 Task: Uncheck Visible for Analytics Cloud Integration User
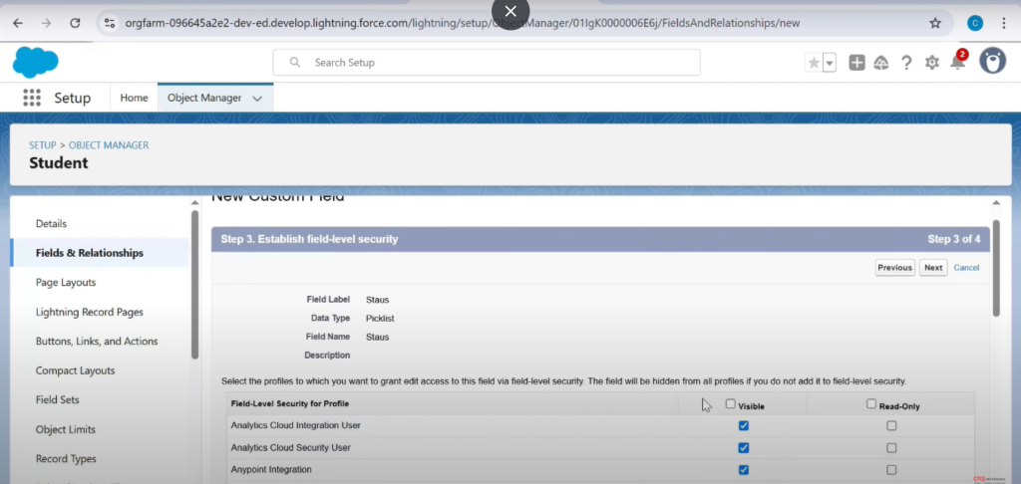(x=744, y=425)
